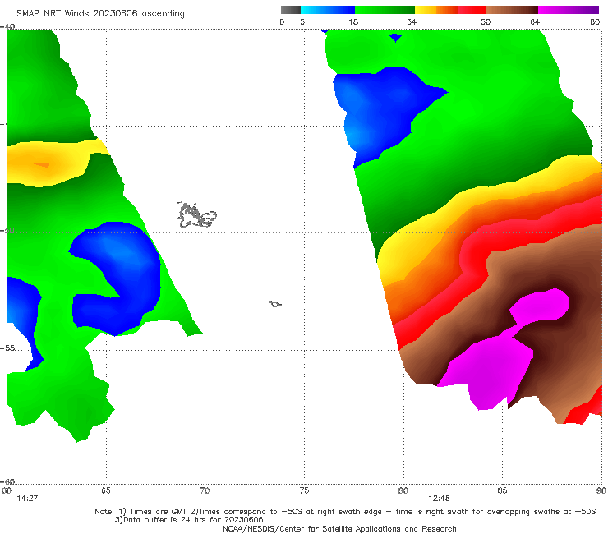608x534 pixels.
Task: Click the NOAA/NESDIS credit line
Action: [x=339, y=528]
